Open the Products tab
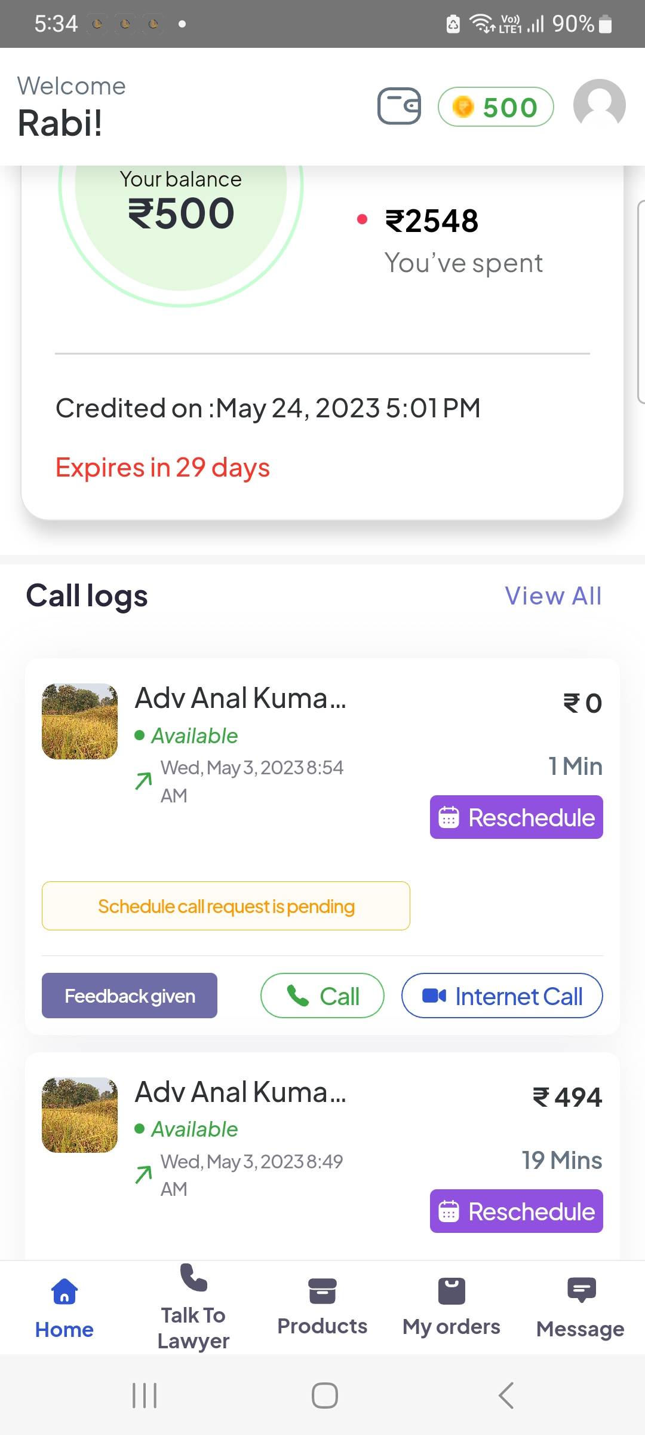The height and width of the screenshot is (1435, 645). pyautogui.click(x=322, y=1307)
